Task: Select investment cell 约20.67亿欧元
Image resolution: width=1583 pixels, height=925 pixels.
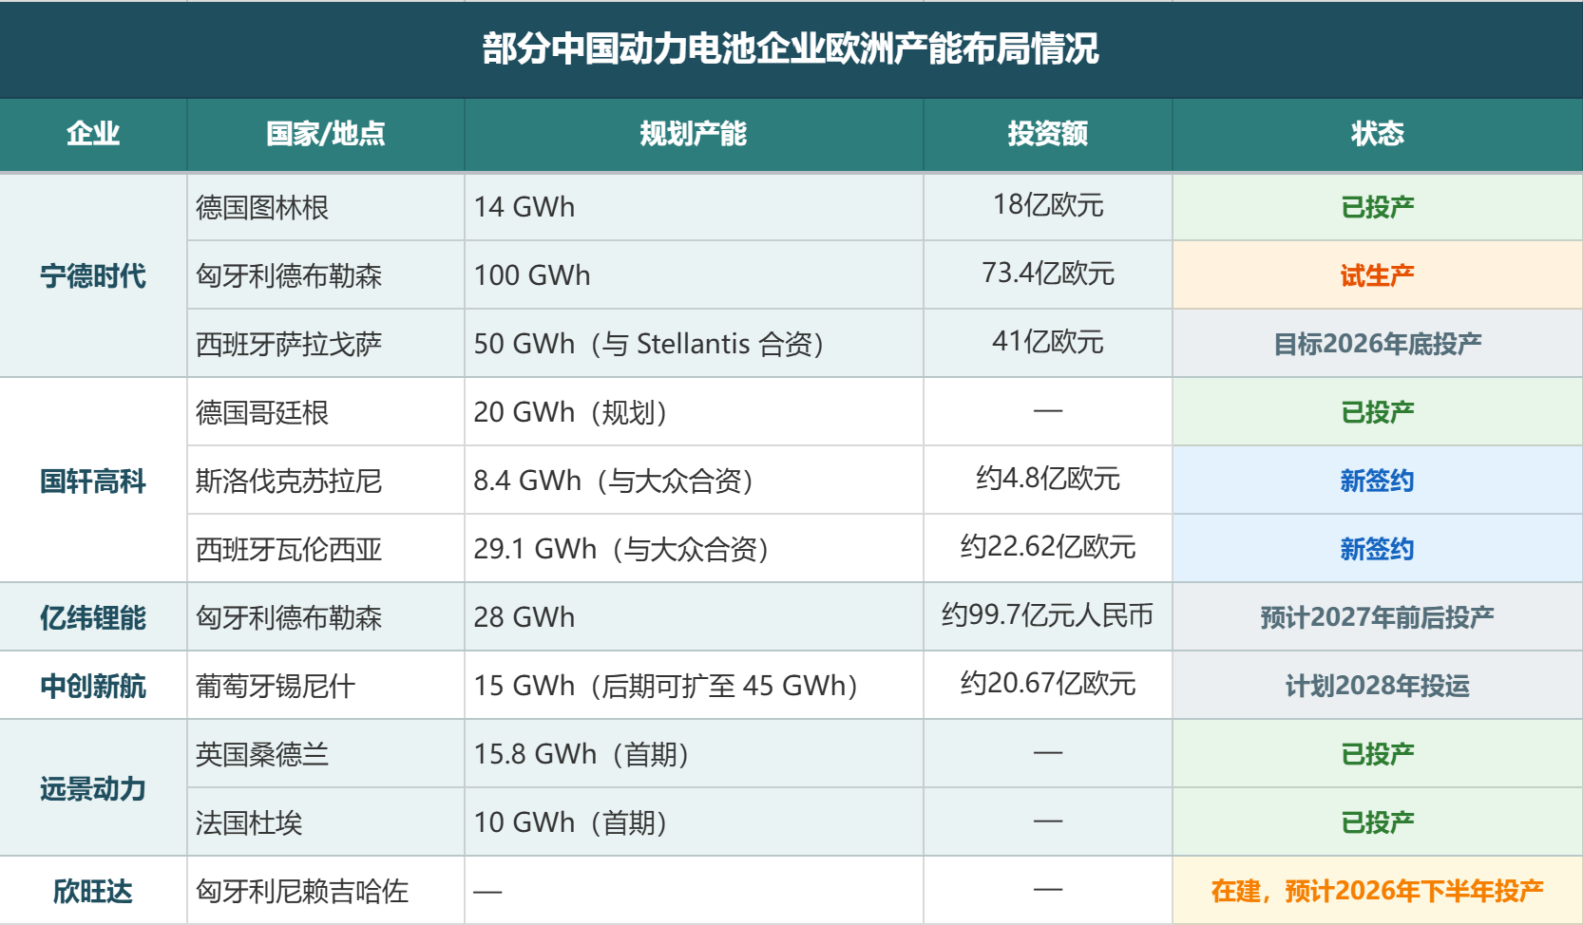Action: [x=1048, y=686]
